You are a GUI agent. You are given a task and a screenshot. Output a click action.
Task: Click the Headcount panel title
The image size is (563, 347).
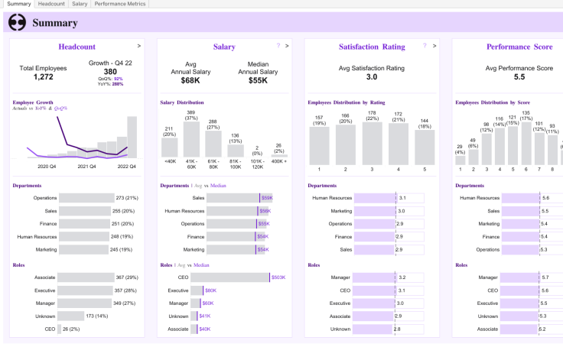pos(77,47)
